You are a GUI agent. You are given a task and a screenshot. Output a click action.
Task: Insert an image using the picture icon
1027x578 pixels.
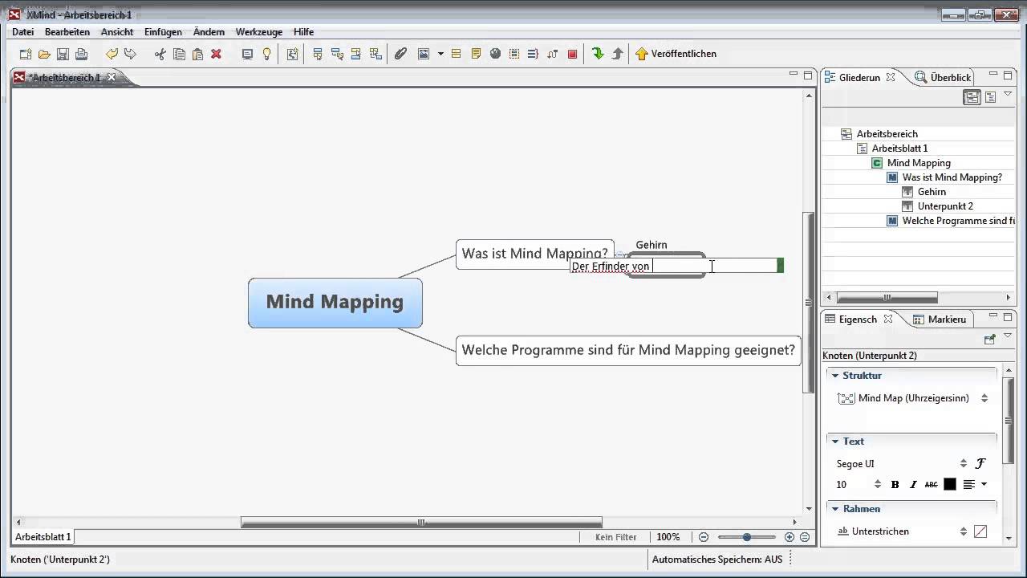pos(424,54)
